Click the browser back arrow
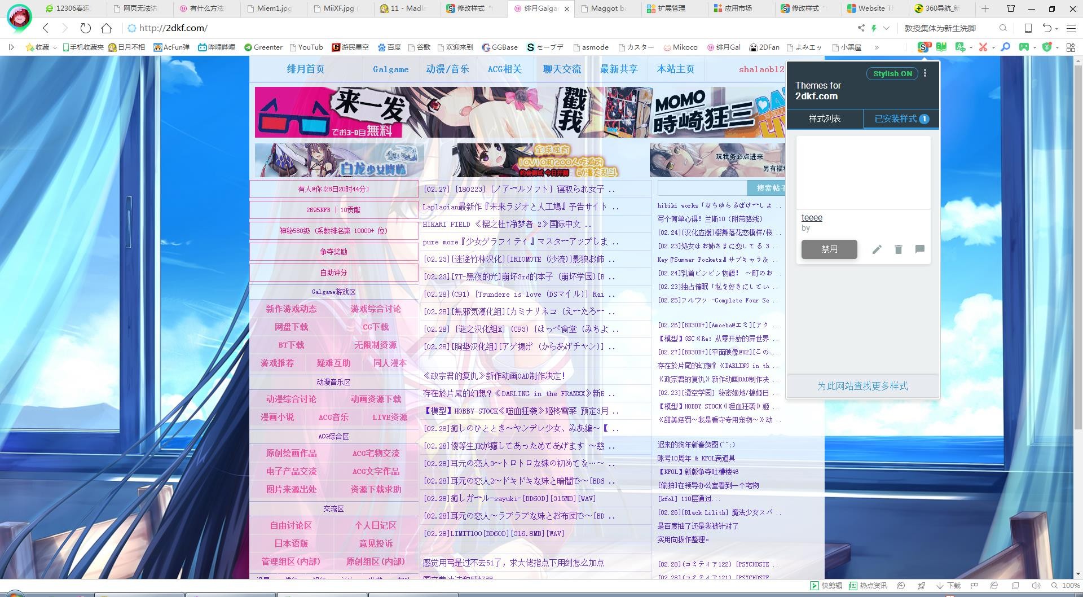Screen dimensions: 1083x597 [46, 28]
